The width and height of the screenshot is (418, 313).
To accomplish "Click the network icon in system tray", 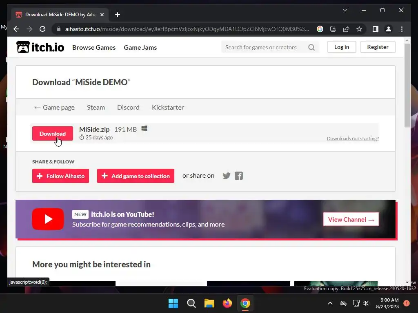I will (356, 303).
